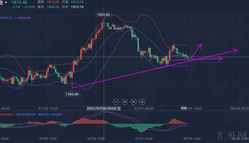Click the zoom in plus icon
Screen dimensions: 249x143
[142, 102]
